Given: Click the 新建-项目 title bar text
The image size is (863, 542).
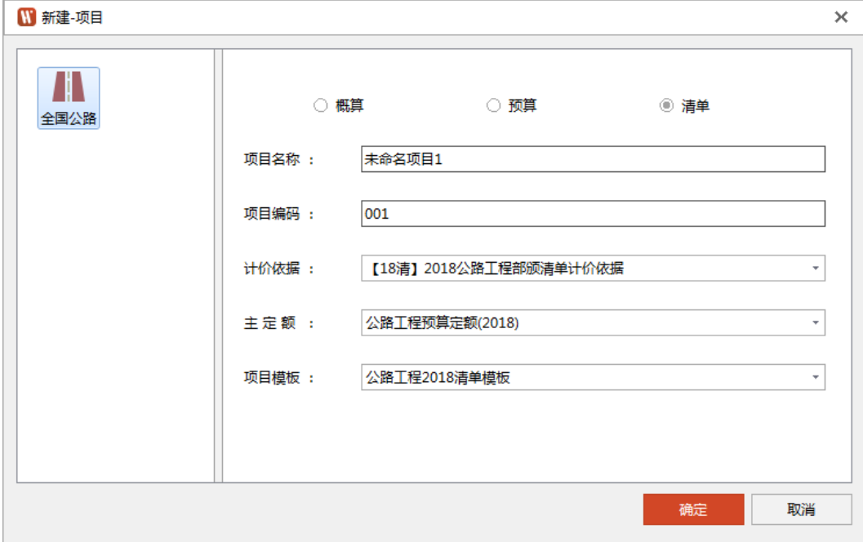Looking at the screenshot, I should click(73, 17).
